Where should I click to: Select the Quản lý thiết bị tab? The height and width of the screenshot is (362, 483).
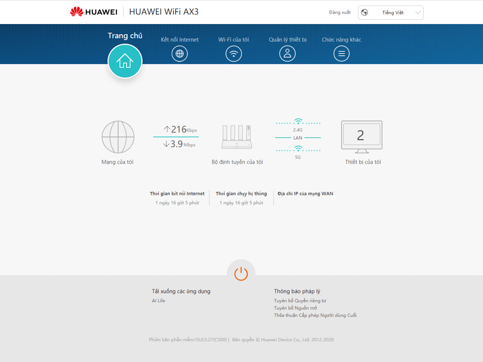[x=288, y=40]
